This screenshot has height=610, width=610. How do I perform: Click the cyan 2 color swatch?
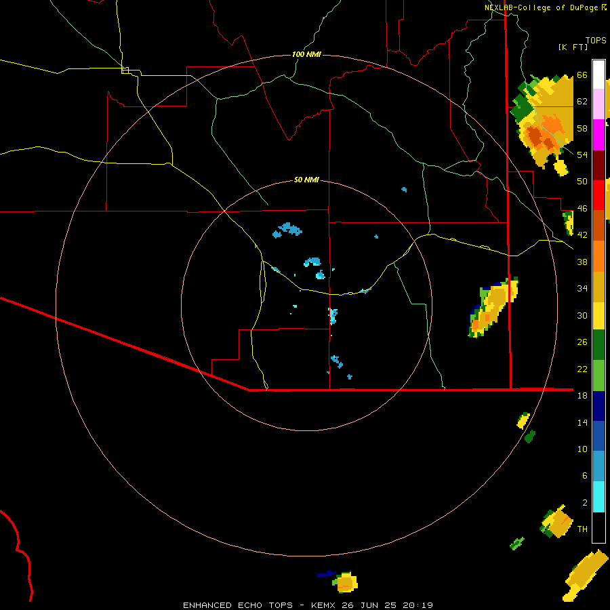coord(598,497)
